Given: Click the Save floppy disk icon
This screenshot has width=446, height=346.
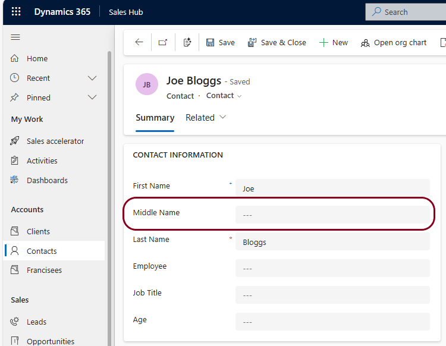Looking at the screenshot, I should (x=210, y=43).
